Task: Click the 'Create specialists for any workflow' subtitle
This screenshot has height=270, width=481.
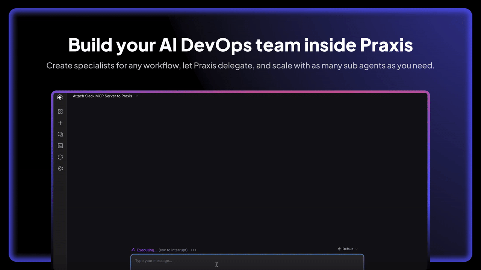Action: (240, 66)
